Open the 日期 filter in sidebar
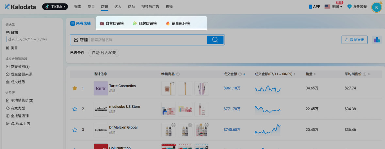 (12, 33)
